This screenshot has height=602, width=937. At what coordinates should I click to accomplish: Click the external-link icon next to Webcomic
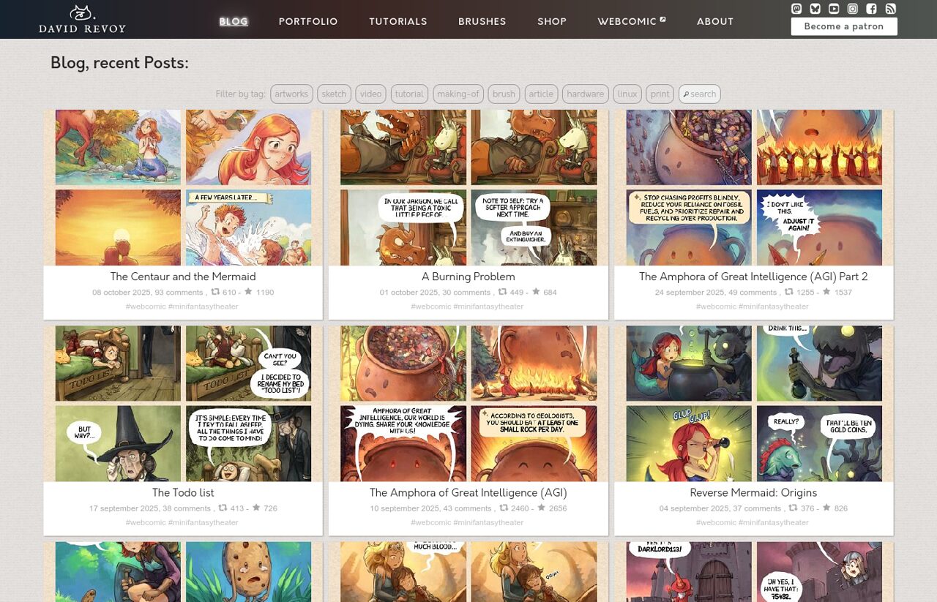(663, 20)
